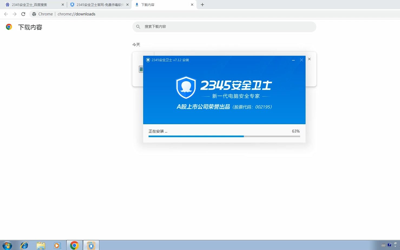Launch Internet Explorer from the taskbar
400x250 pixels.
[24, 245]
